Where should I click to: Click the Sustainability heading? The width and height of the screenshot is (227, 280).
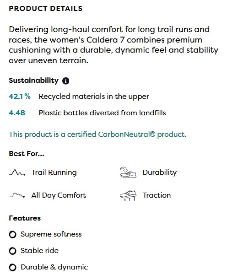tap(33, 81)
